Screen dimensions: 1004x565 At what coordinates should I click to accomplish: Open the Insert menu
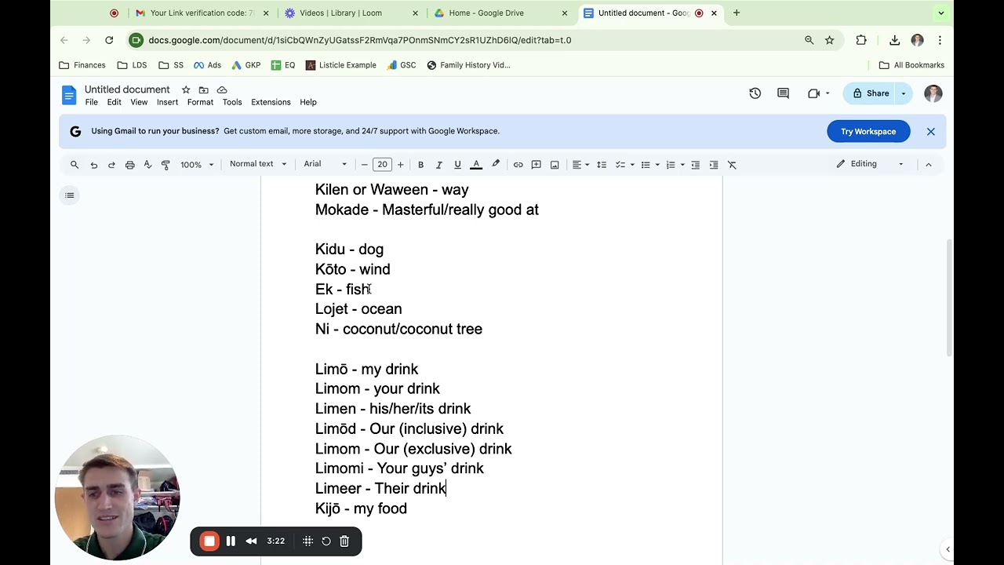click(x=167, y=102)
